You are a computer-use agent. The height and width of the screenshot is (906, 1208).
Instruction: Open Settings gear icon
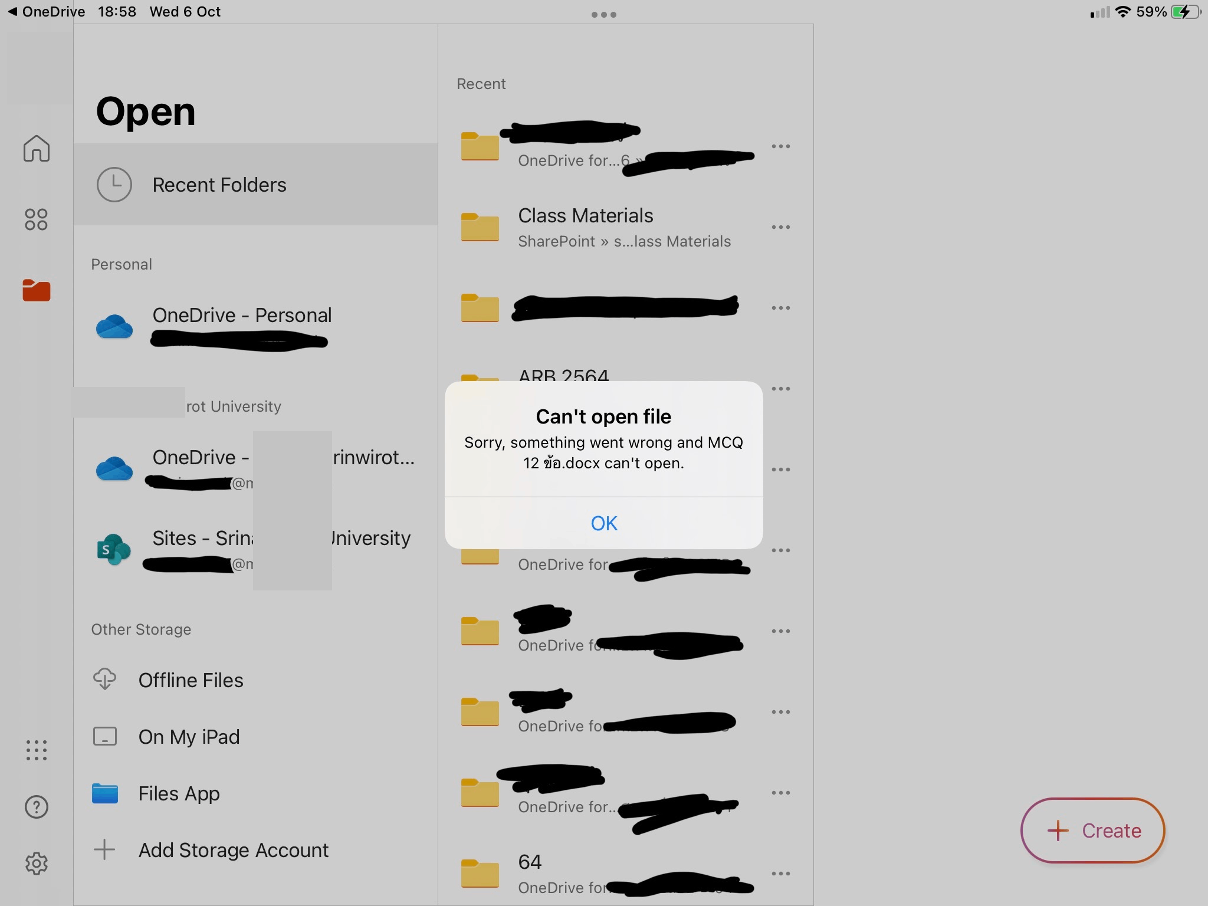[x=37, y=864]
